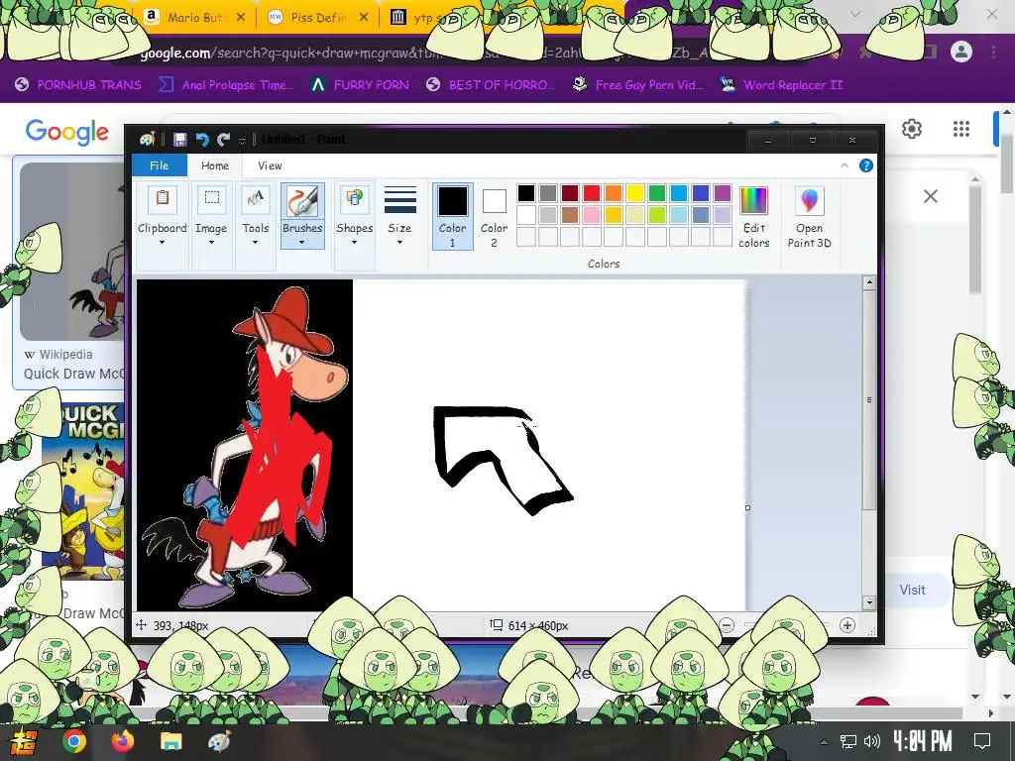Image resolution: width=1015 pixels, height=761 pixels.
Task: Open the File menu in Paint
Action: [x=160, y=165]
